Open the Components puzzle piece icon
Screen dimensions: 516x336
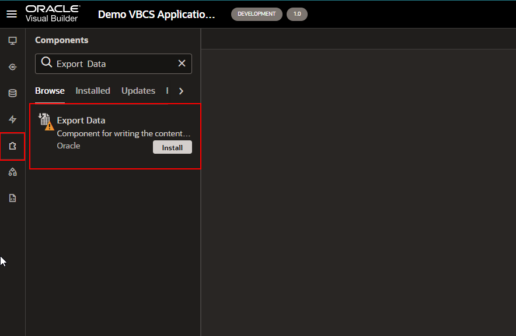click(12, 146)
